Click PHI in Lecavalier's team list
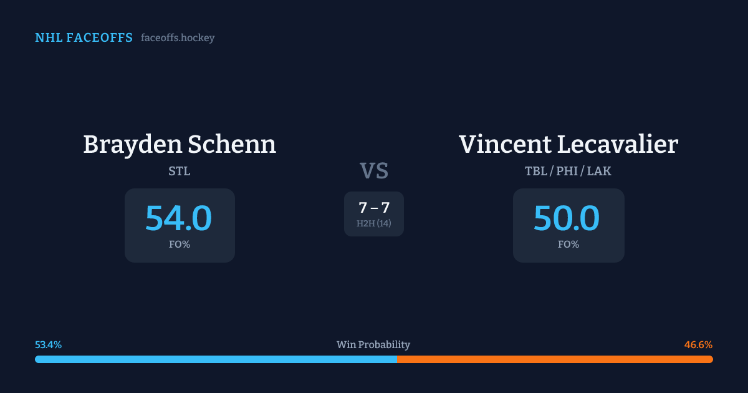748x393 pixels. 568,171
